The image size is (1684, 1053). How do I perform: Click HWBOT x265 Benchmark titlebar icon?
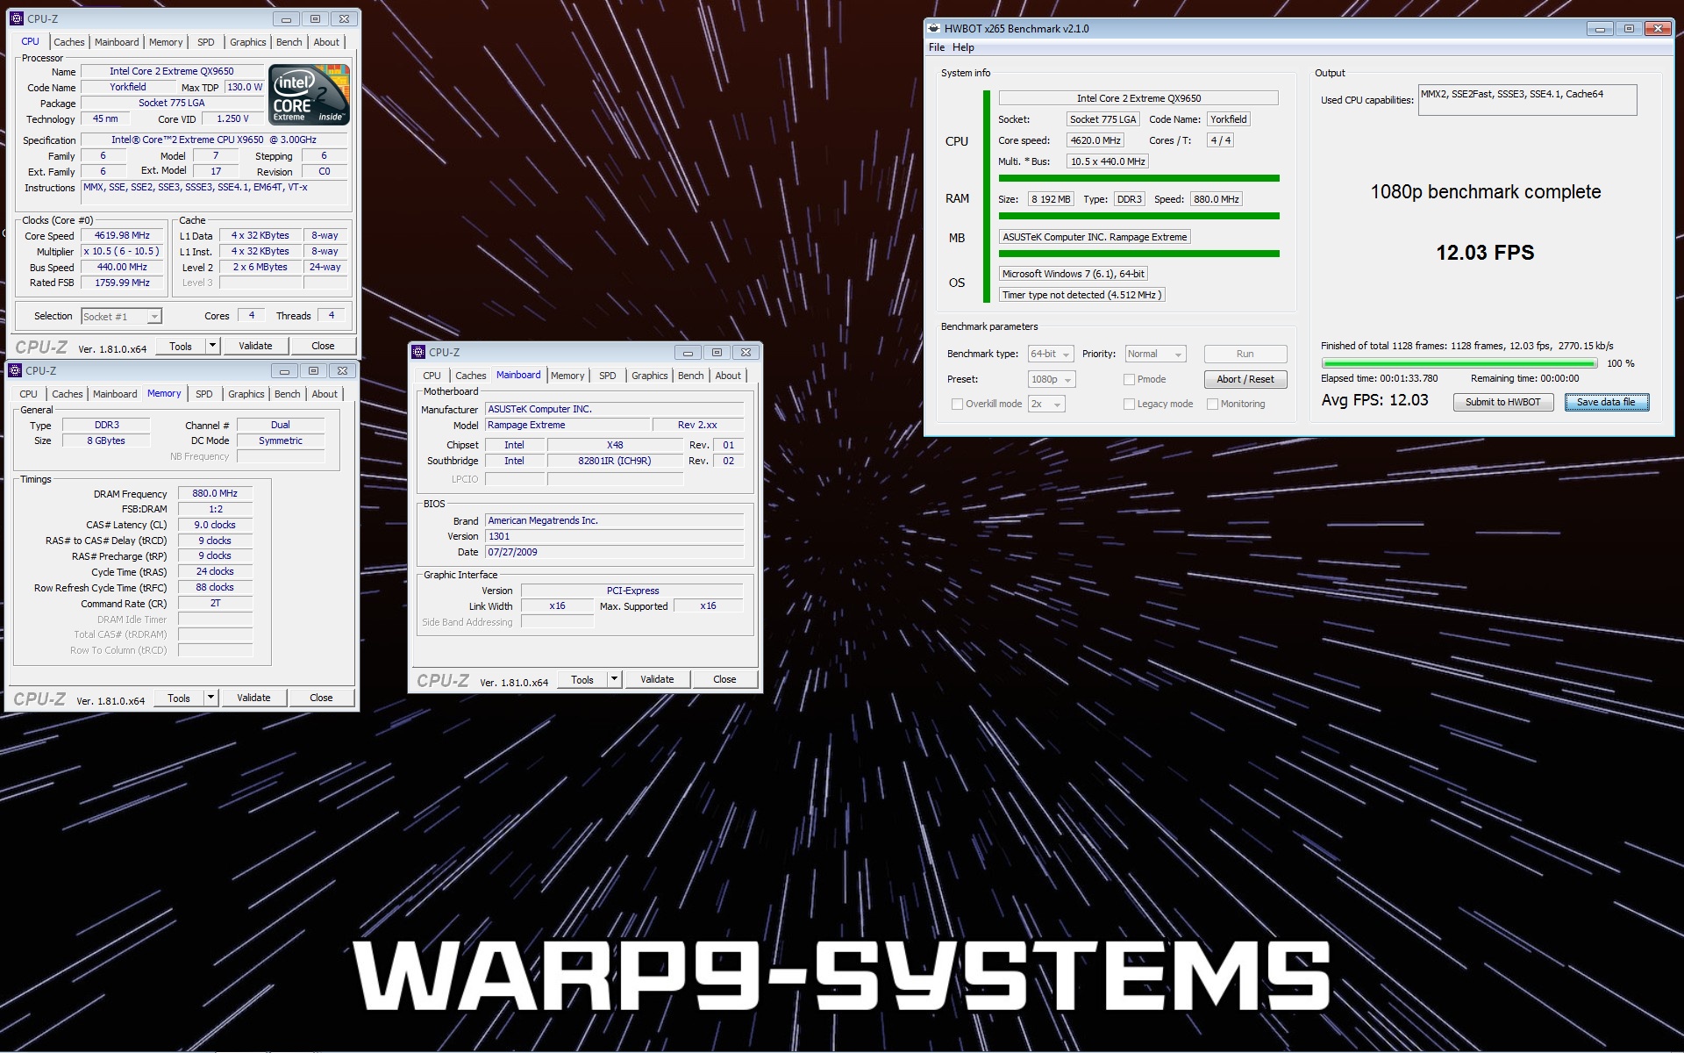tap(934, 28)
